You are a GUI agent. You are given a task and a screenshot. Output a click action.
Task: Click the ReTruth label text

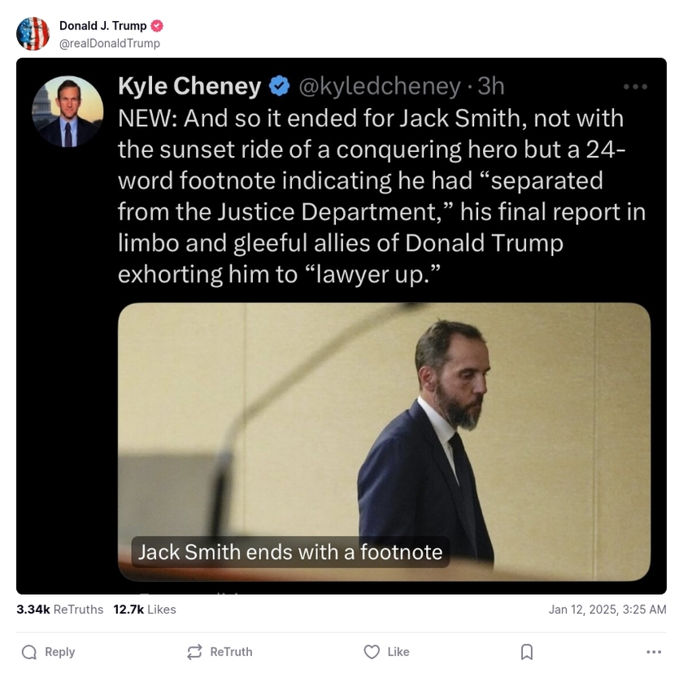click(x=231, y=652)
